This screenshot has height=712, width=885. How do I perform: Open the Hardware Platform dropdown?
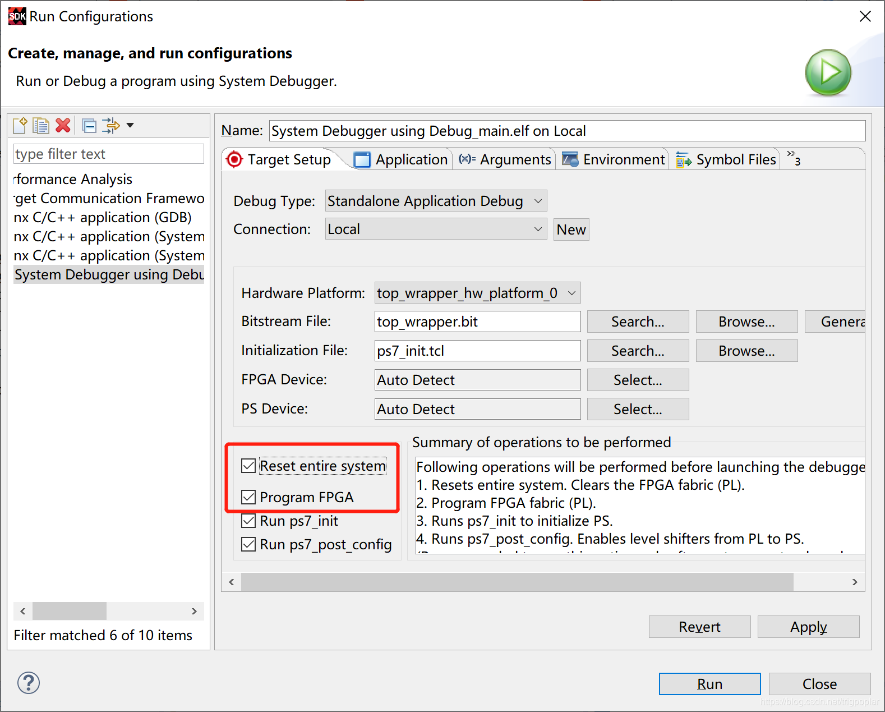477,293
